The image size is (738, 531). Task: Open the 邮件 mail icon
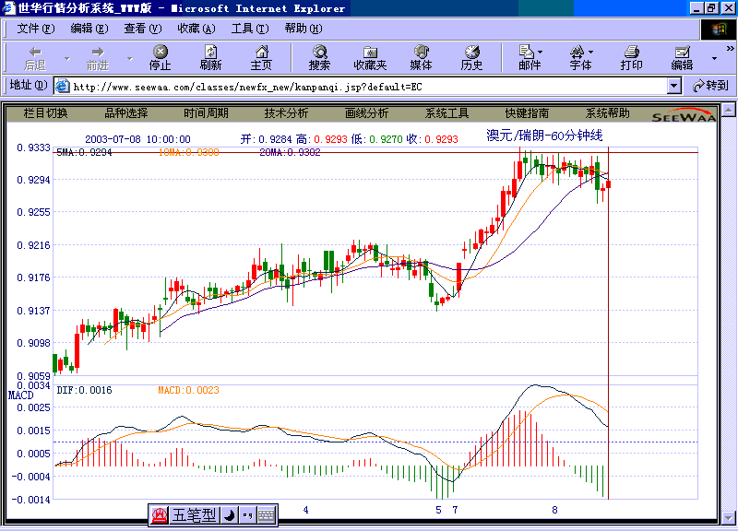point(530,58)
